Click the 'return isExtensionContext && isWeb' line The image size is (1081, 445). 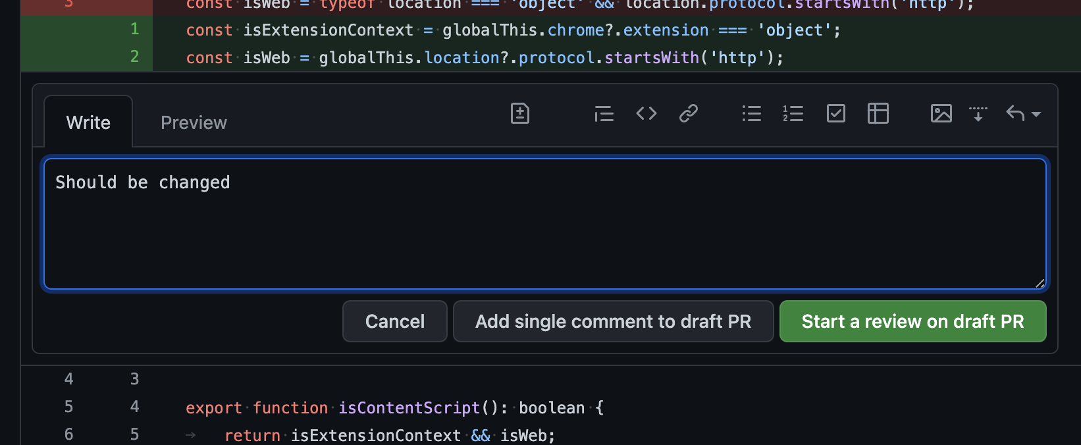pyautogui.click(x=390, y=435)
